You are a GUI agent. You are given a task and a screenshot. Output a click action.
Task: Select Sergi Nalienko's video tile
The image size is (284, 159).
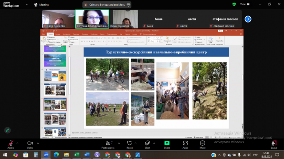(x=59, y=19)
